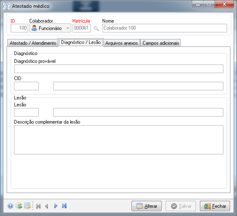Jump to the last record
Viewport: 237px width, 216px height.
pos(64,206)
